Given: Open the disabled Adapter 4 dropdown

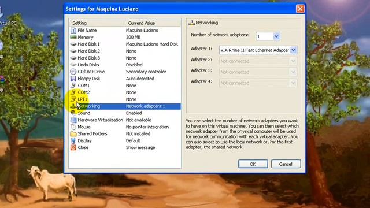Looking at the screenshot, I should tap(293, 83).
